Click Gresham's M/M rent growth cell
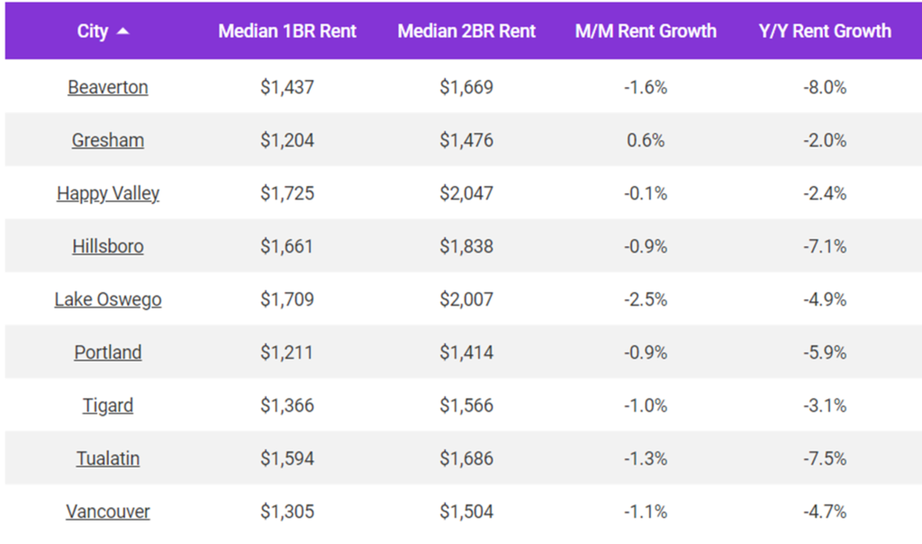 point(645,139)
